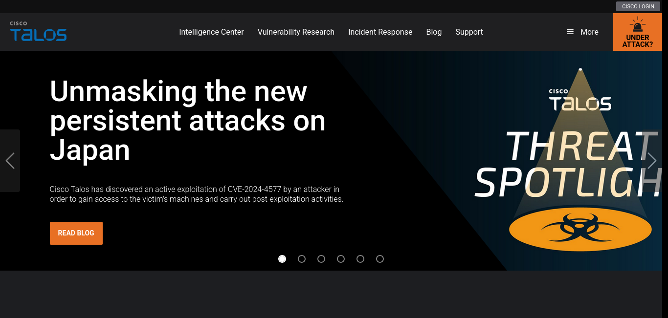Viewport: 668px width, 318px height.
Task: Click the Cisco Talos logo inside the spotlight graphic
Action: (x=580, y=100)
